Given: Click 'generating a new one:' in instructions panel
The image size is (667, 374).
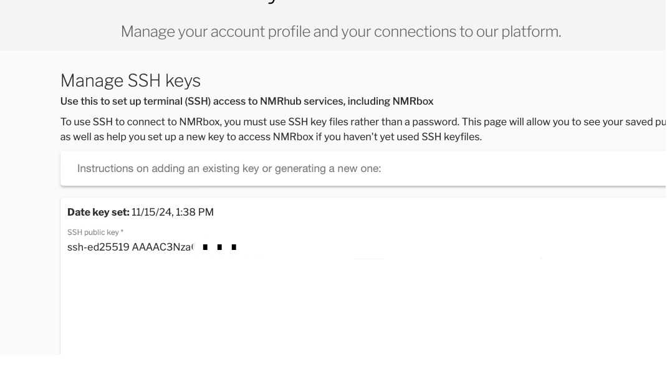Looking at the screenshot, I should (328, 168).
